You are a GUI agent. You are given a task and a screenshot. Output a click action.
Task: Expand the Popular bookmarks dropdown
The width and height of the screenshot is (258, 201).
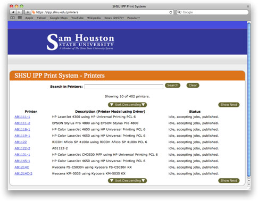click(134, 18)
